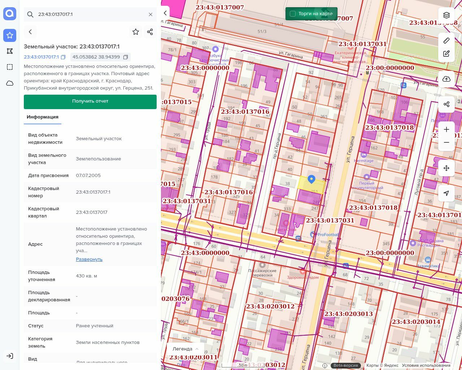This screenshot has width=462, height=370.
Task: Copy coordinates 45.053862 38.94399
Action: pos(126,57)
